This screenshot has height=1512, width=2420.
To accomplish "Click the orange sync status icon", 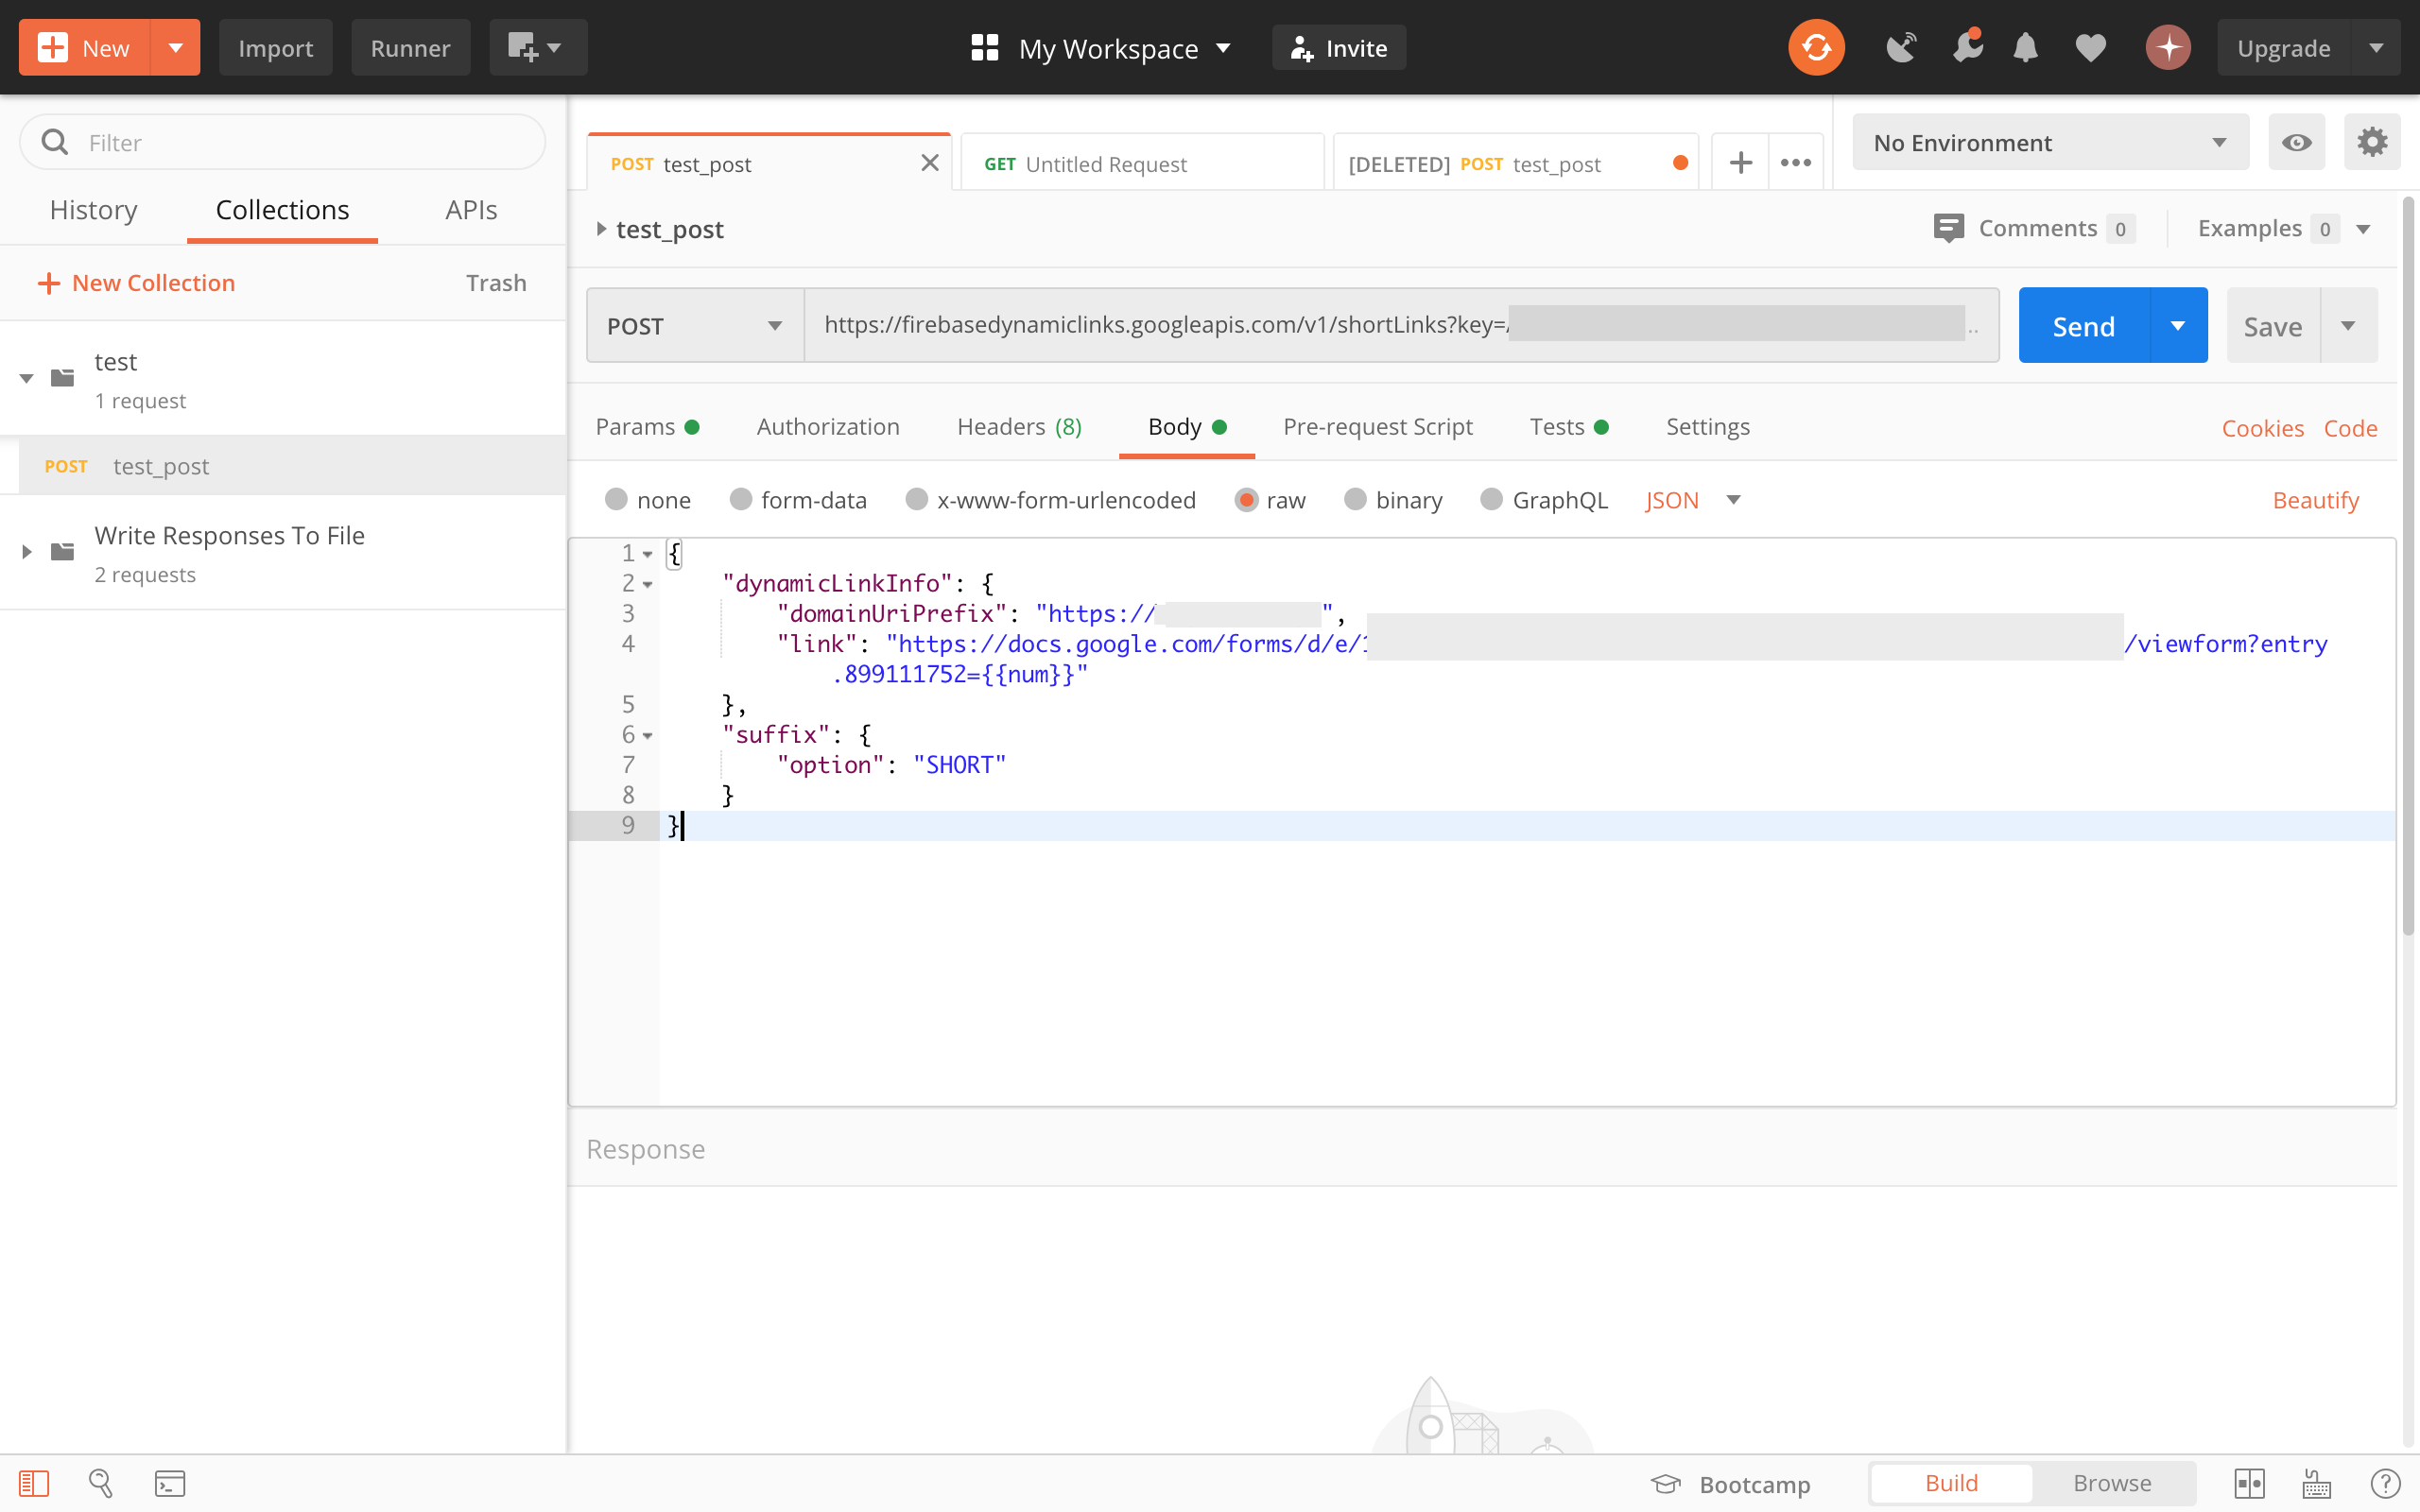I will tap(1815, 47).
